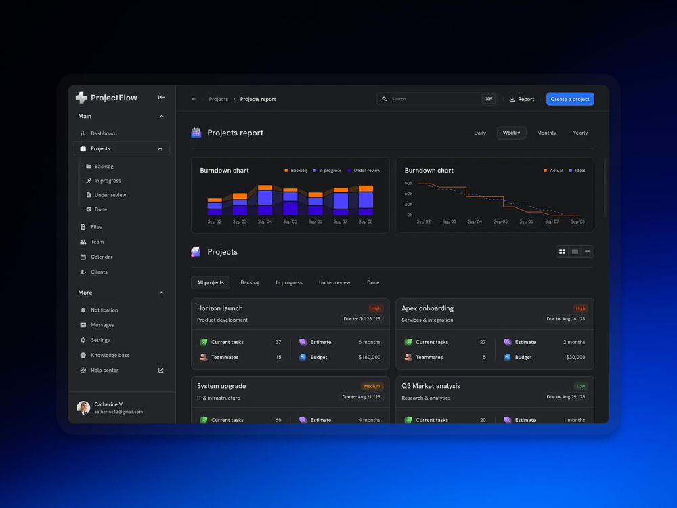The height and width of the screenshot is (508, 677).
Task: Click the Projects report calendar icon
Action: pos(196,133)
